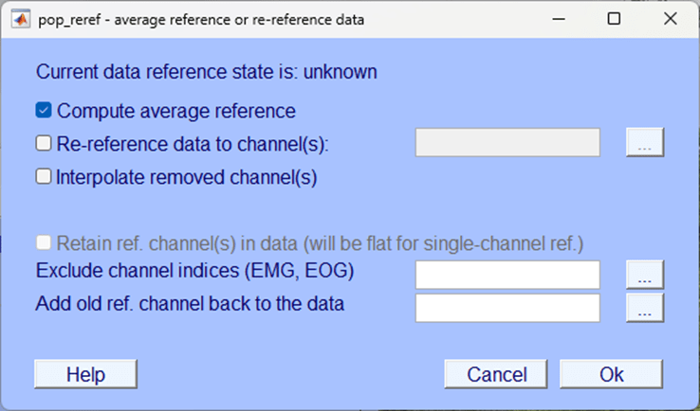Maximize the pop_reref dialog window
Image resolution: width=700 pixels, height=411 pixels.
(615, 19)
